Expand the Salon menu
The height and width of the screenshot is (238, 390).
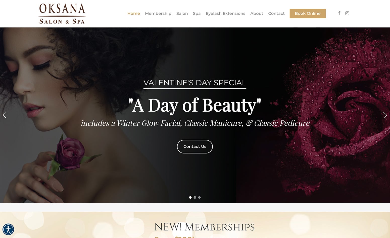click(182, 14)
